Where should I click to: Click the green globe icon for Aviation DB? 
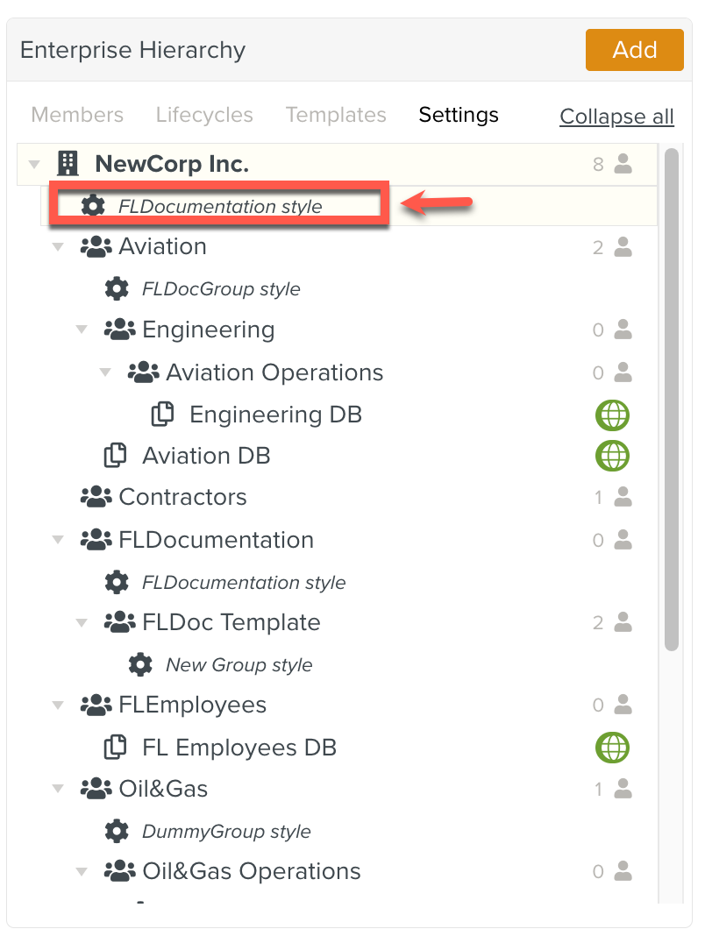point(613,456)
